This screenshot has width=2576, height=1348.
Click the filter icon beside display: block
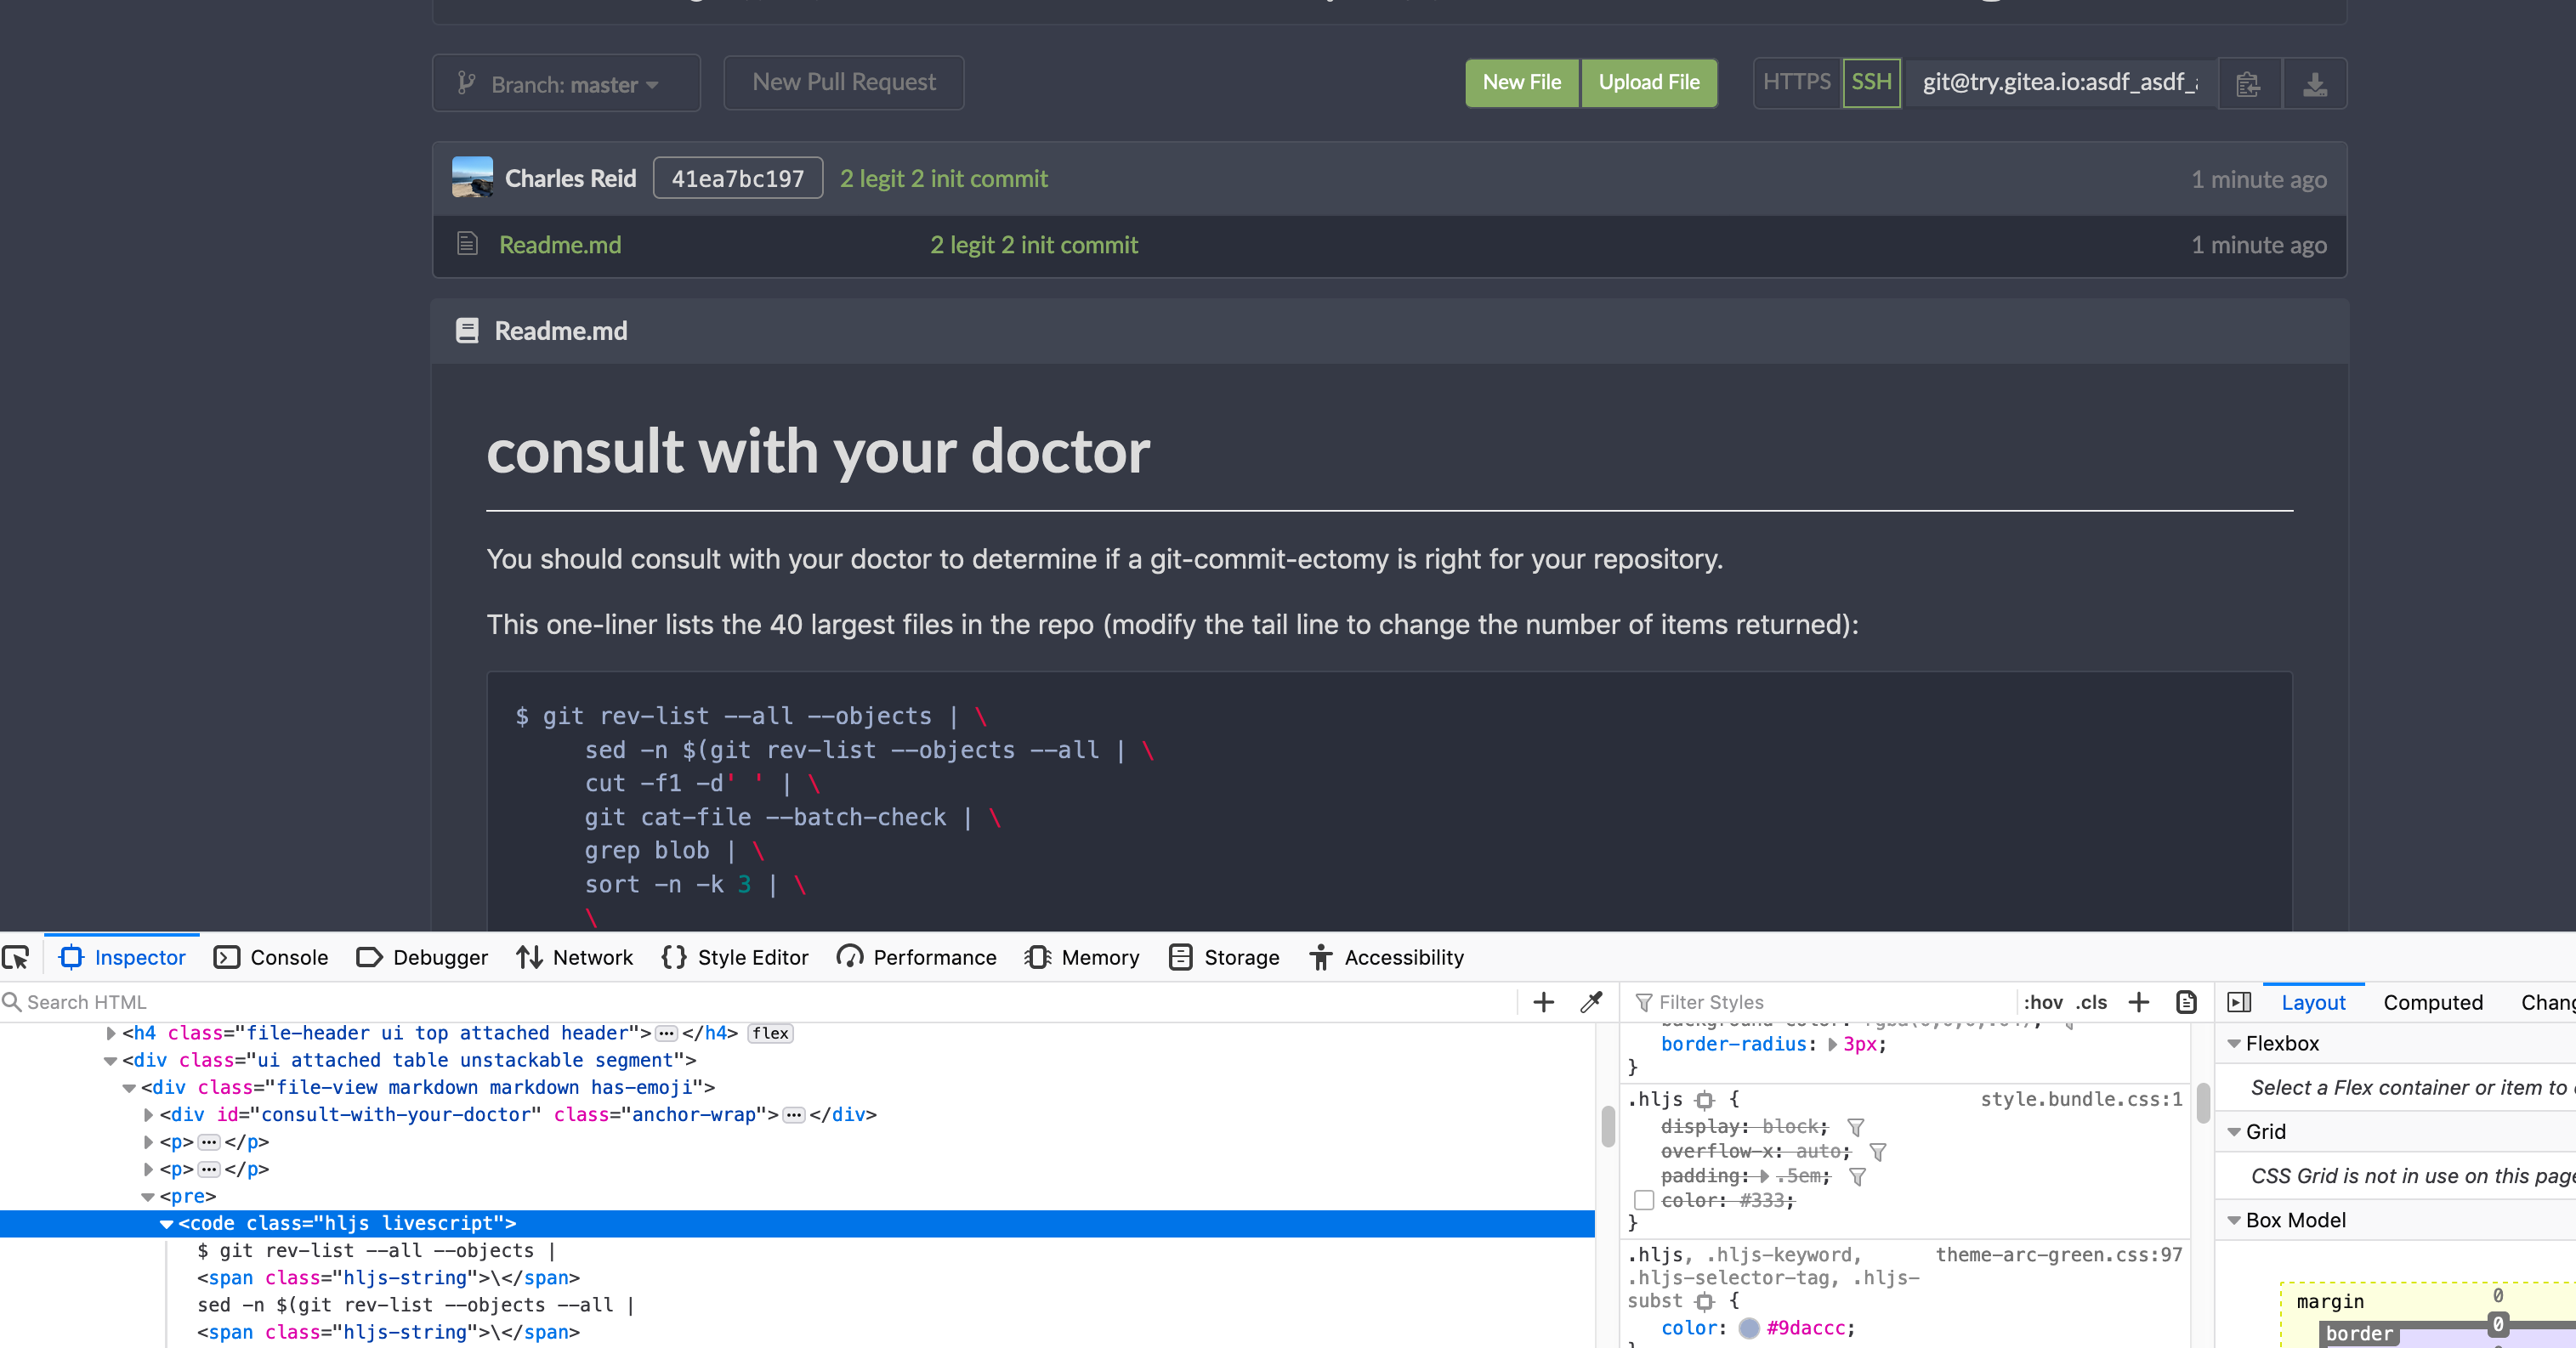coord(1857,1126)
